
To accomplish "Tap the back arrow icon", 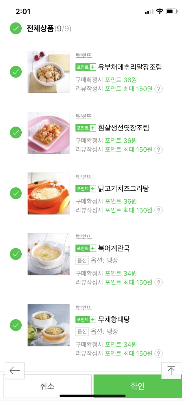I will point(15,371).
